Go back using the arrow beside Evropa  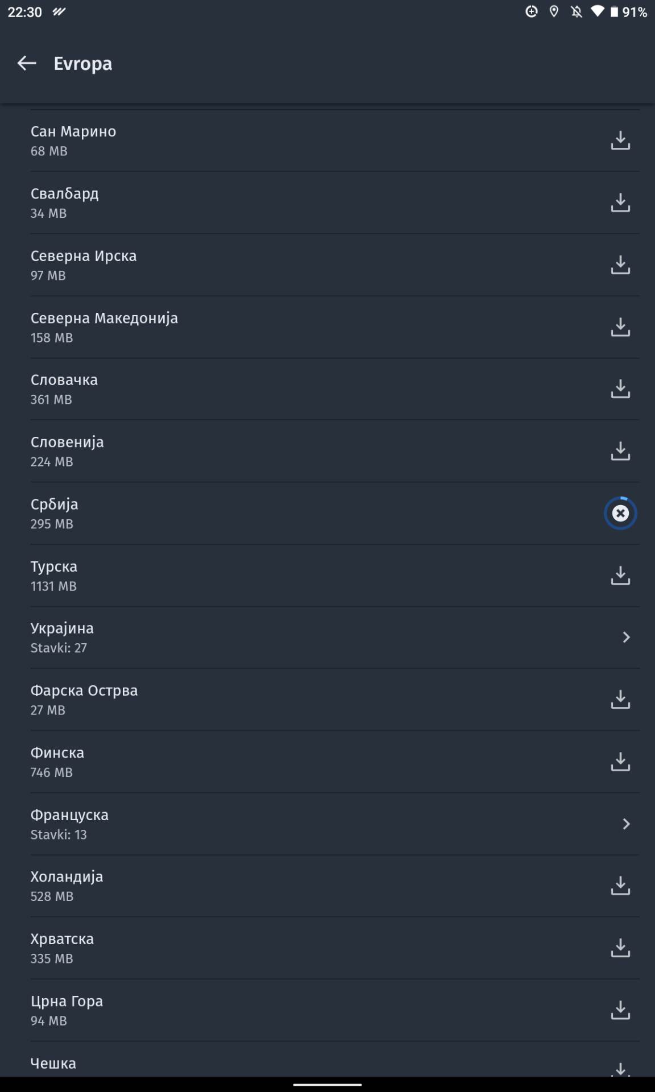[27, 63]
